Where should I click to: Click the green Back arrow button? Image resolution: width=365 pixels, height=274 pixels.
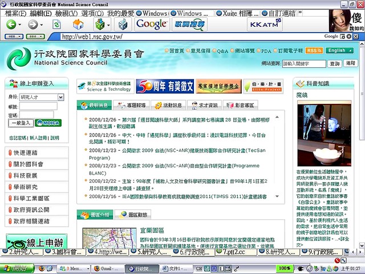(11, 24)
